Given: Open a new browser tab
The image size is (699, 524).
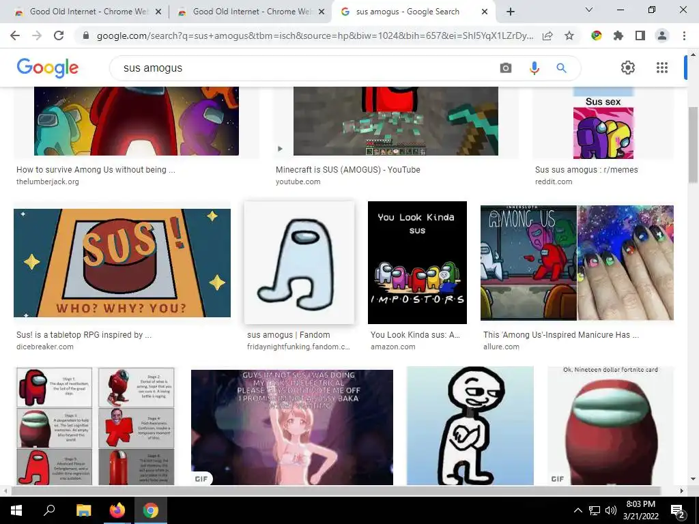Looking at the screenshot, I should point(511,12).
